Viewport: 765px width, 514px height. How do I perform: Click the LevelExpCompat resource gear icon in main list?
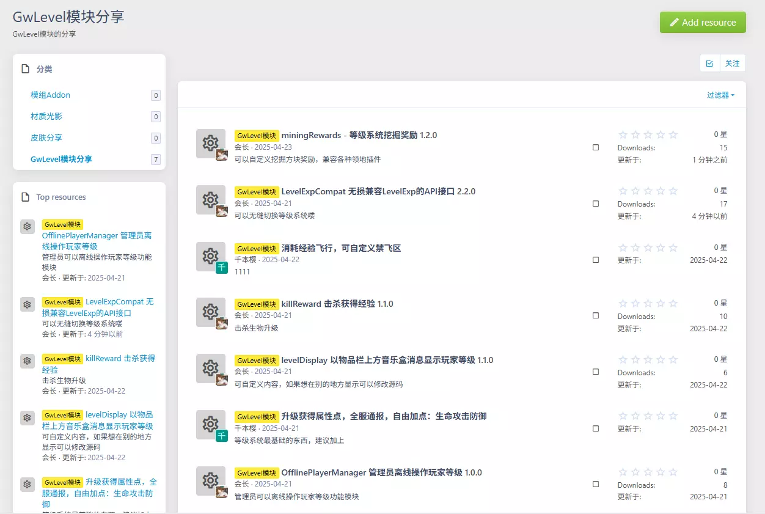tap(210, 200)
